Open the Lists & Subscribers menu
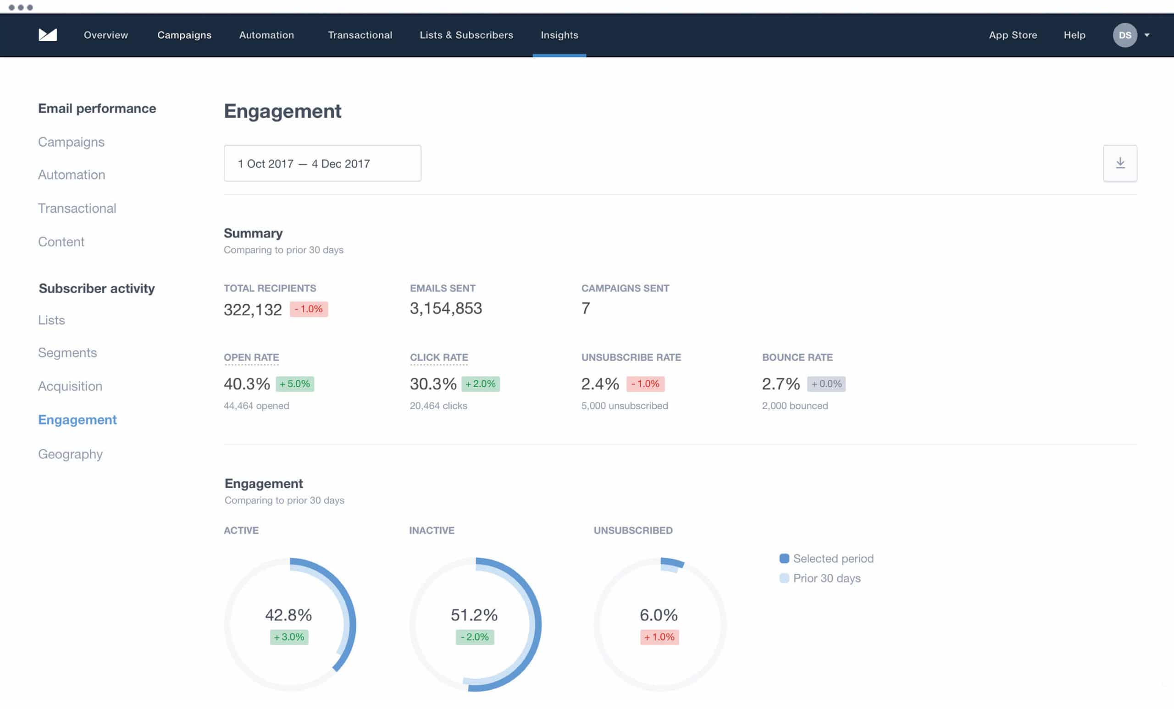This screenshot has height=709, width=1174. click(466, 35)
